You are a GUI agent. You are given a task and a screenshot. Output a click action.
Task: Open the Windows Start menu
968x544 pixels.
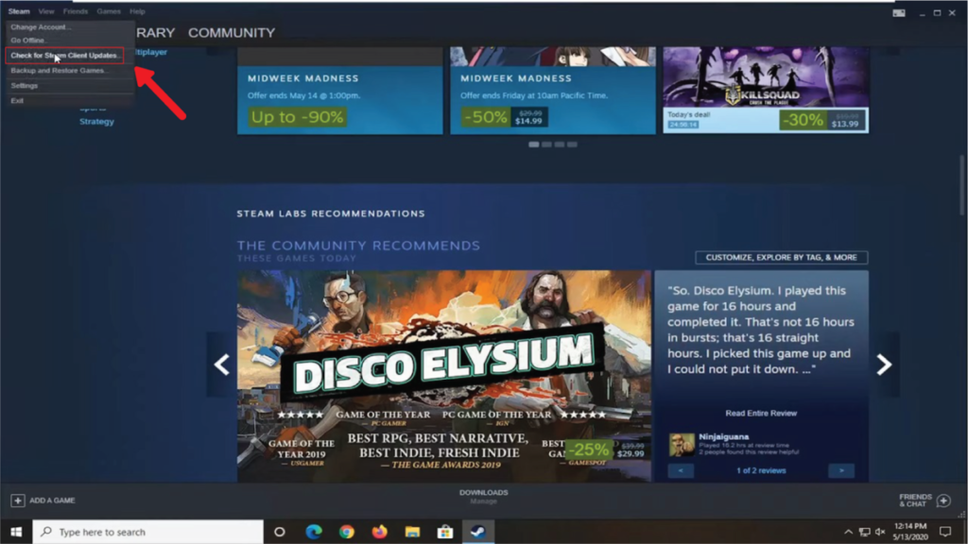16,532
